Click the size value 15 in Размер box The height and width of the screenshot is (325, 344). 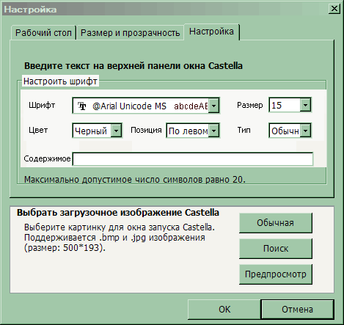tap(277, 106)
